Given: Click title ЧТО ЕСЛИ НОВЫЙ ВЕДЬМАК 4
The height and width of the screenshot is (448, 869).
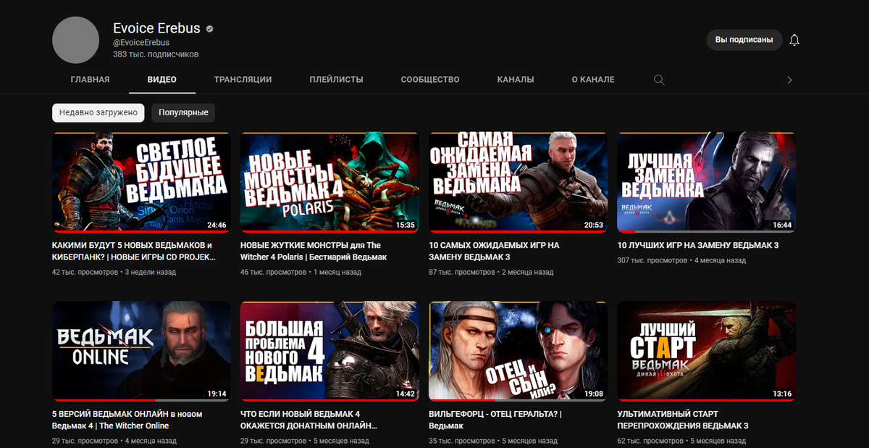Looking at the screenshot, I should pos(309,420).
